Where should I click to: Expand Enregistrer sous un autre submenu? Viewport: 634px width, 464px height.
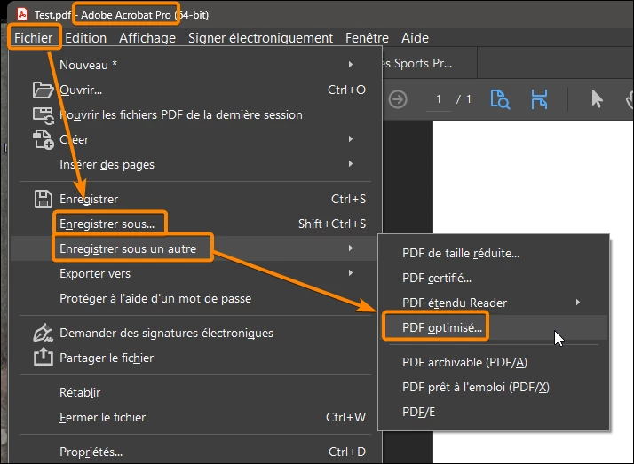[x=195, y=248]
